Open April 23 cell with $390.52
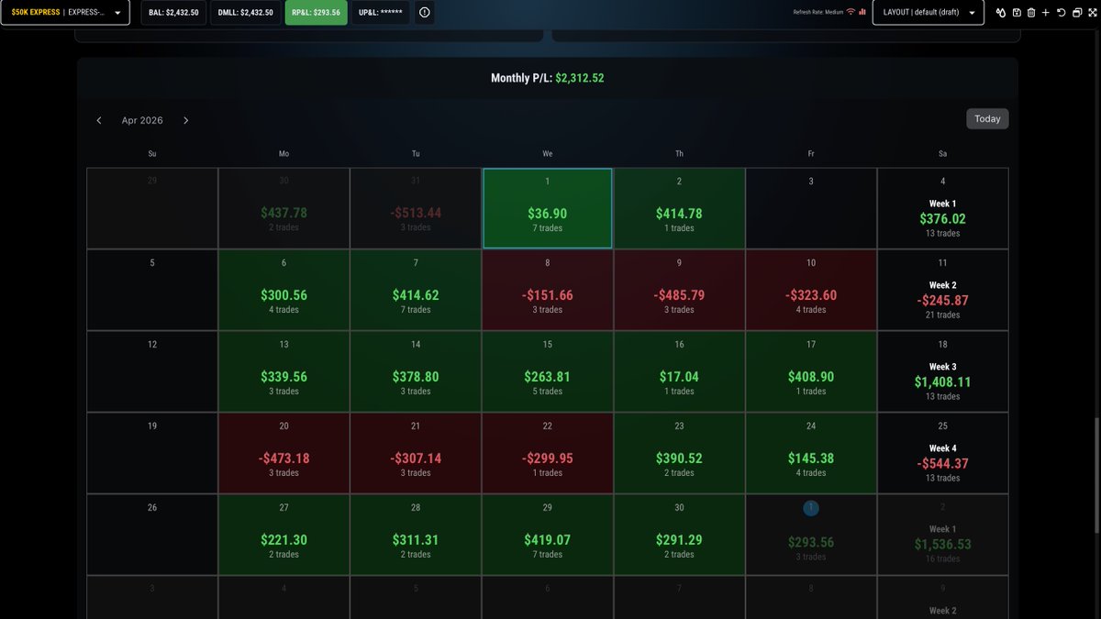Image resolution: width=1101 pixels, height=619 pixels. 679,453
